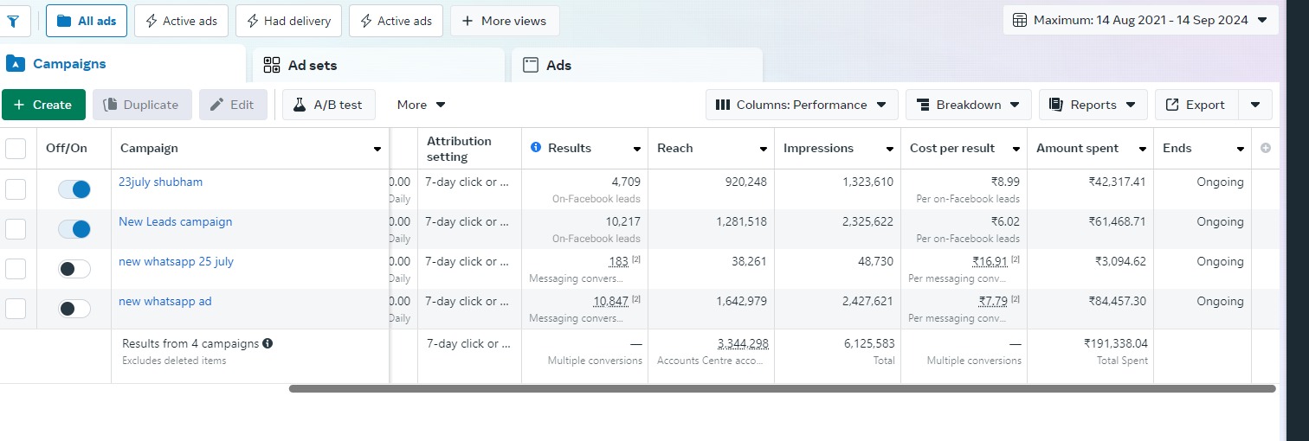Image resolution: width=1309 pixels, height=441 pixels.
Task: Turn off the 23july shubham campaign
Action: (x=74, y=189)
